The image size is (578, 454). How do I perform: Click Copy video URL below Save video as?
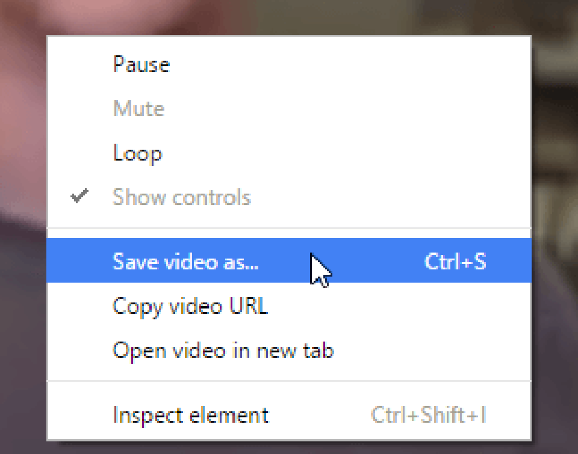(x=190, y=307)
